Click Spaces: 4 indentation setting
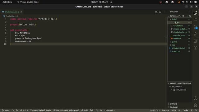 coord(165,110)
